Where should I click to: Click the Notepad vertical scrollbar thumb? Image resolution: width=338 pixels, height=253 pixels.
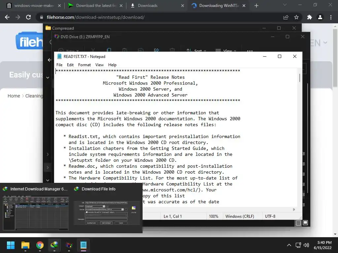pos(300,78)
